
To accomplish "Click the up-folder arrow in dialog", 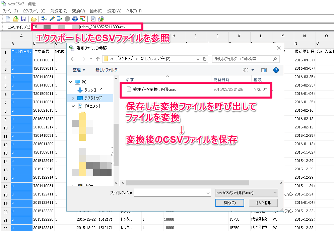I will pos(98,59).
